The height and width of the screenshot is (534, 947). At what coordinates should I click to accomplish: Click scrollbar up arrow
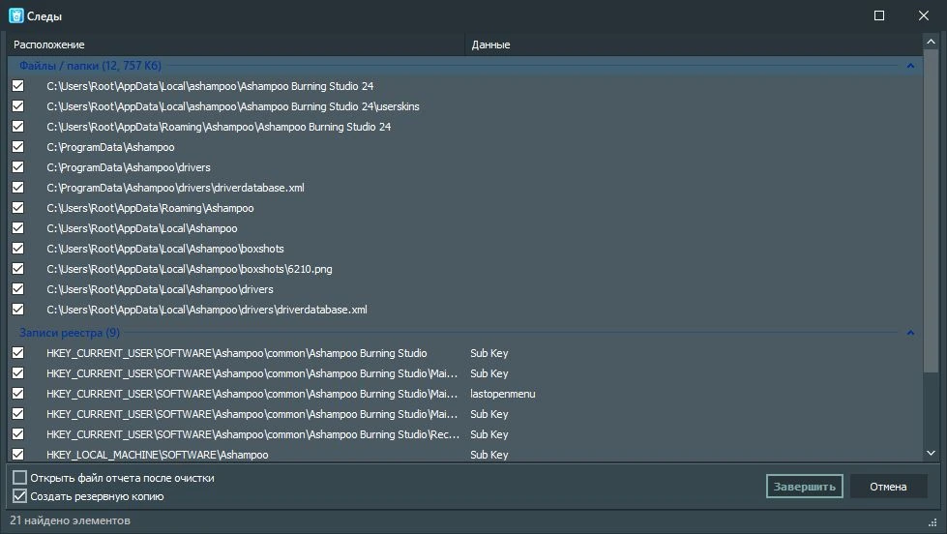click(931, 42)
